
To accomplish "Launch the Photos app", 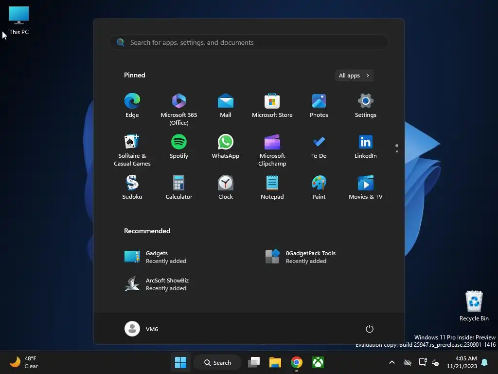I will point(319,106).
